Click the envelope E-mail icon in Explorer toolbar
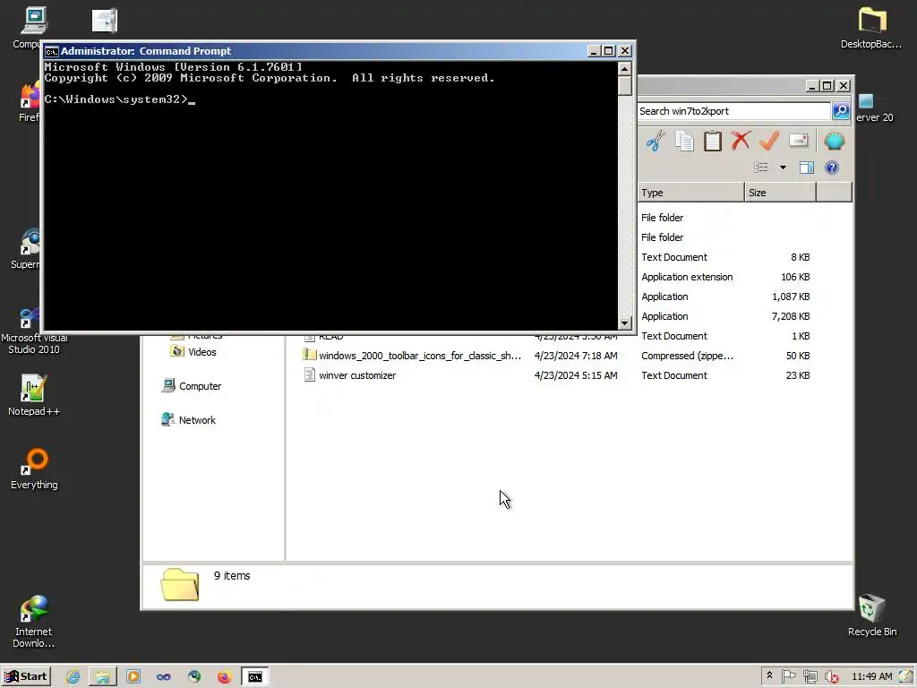This screenshot has height=688, width=917. (x=798, y=141)
